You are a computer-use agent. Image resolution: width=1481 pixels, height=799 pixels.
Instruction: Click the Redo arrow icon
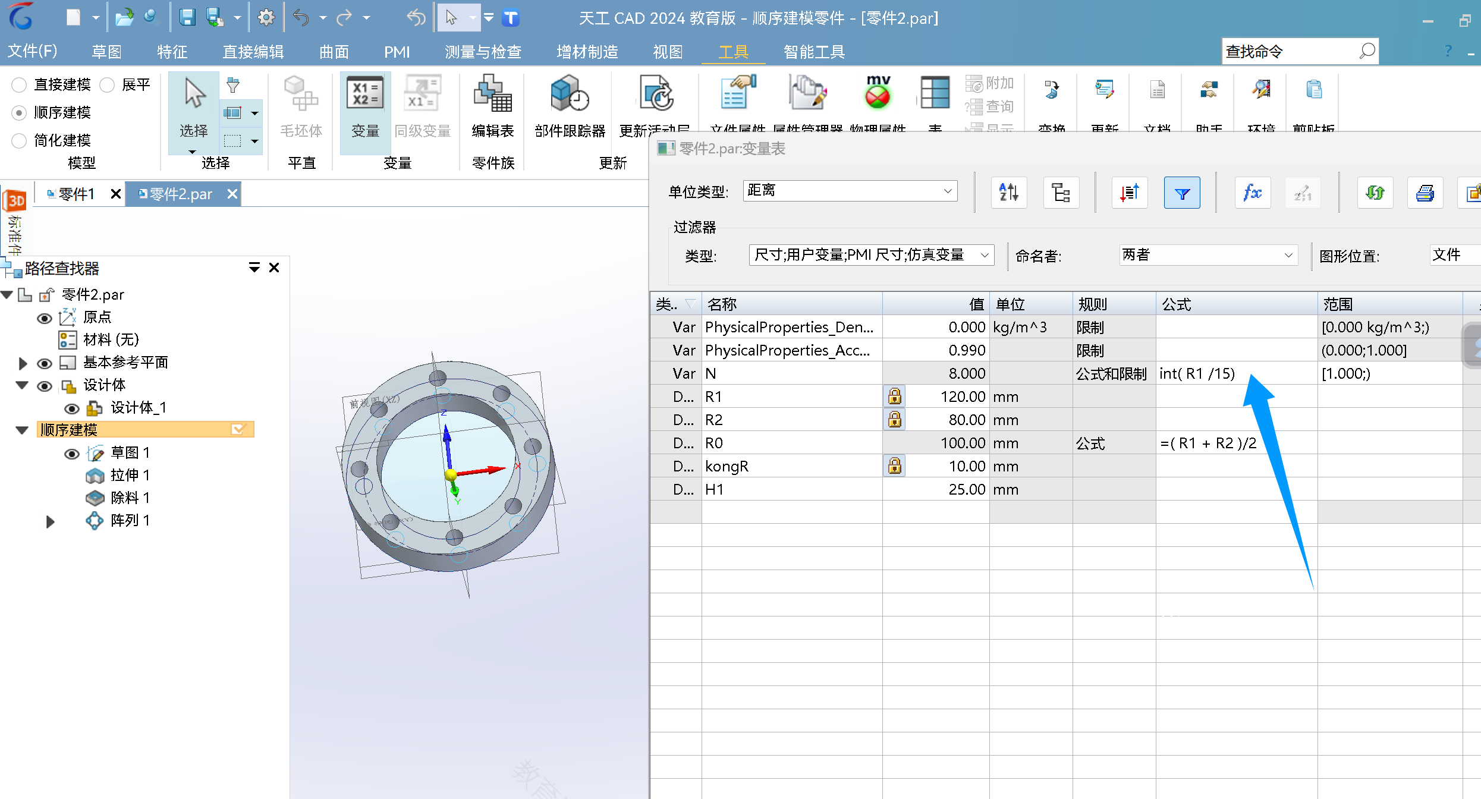click(344, 18)
